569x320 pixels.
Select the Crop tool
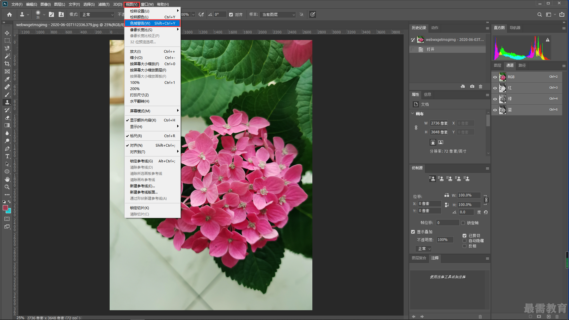point(7,64)
